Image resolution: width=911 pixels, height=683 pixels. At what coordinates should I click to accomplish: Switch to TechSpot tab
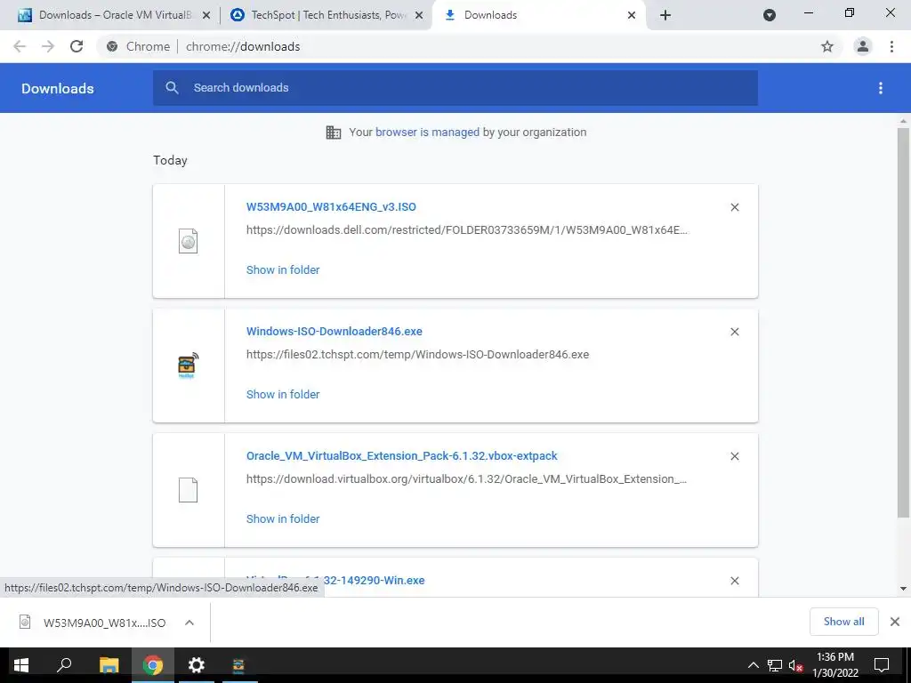point(328,15)
